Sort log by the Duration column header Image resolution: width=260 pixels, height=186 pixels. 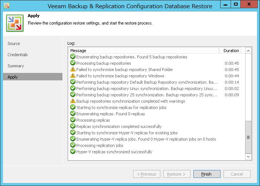(231, 51)
